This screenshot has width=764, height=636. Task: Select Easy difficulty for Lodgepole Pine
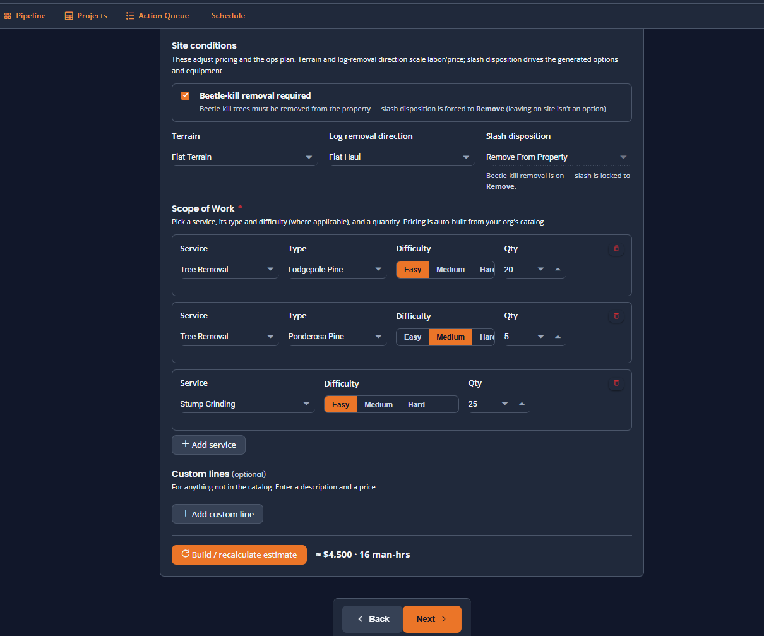click(413, 270)
